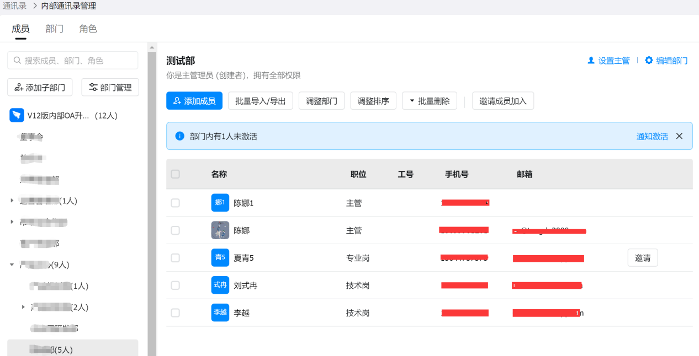Click the V12版内部OA organization logo icon
Image resolution: width=699 pixels, height=356 pixels.
pos(16,116)
